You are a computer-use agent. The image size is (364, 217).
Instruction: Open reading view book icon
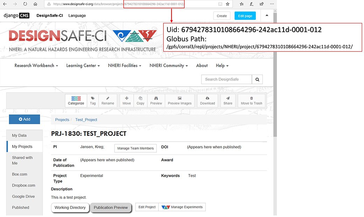coord(220,4)
